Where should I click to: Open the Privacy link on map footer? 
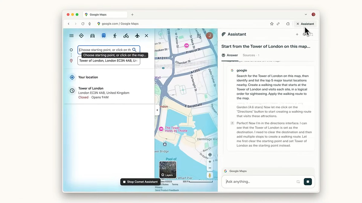coord(159,187)
